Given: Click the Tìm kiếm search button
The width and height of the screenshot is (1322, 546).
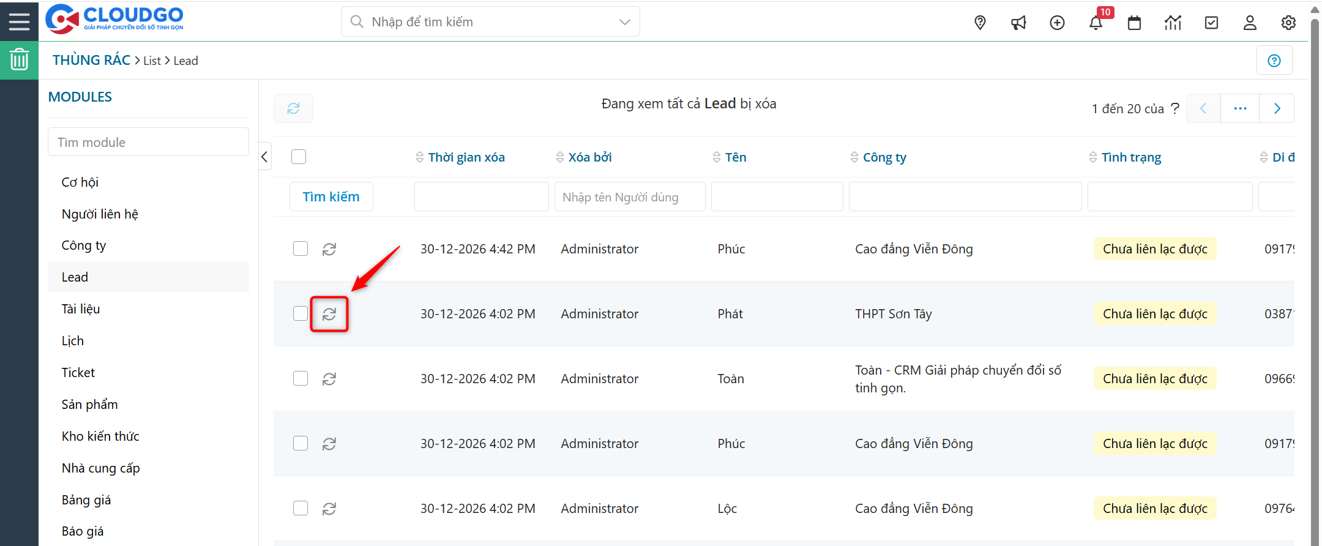Looking at the screenshot, I should [x=331, y=196].
